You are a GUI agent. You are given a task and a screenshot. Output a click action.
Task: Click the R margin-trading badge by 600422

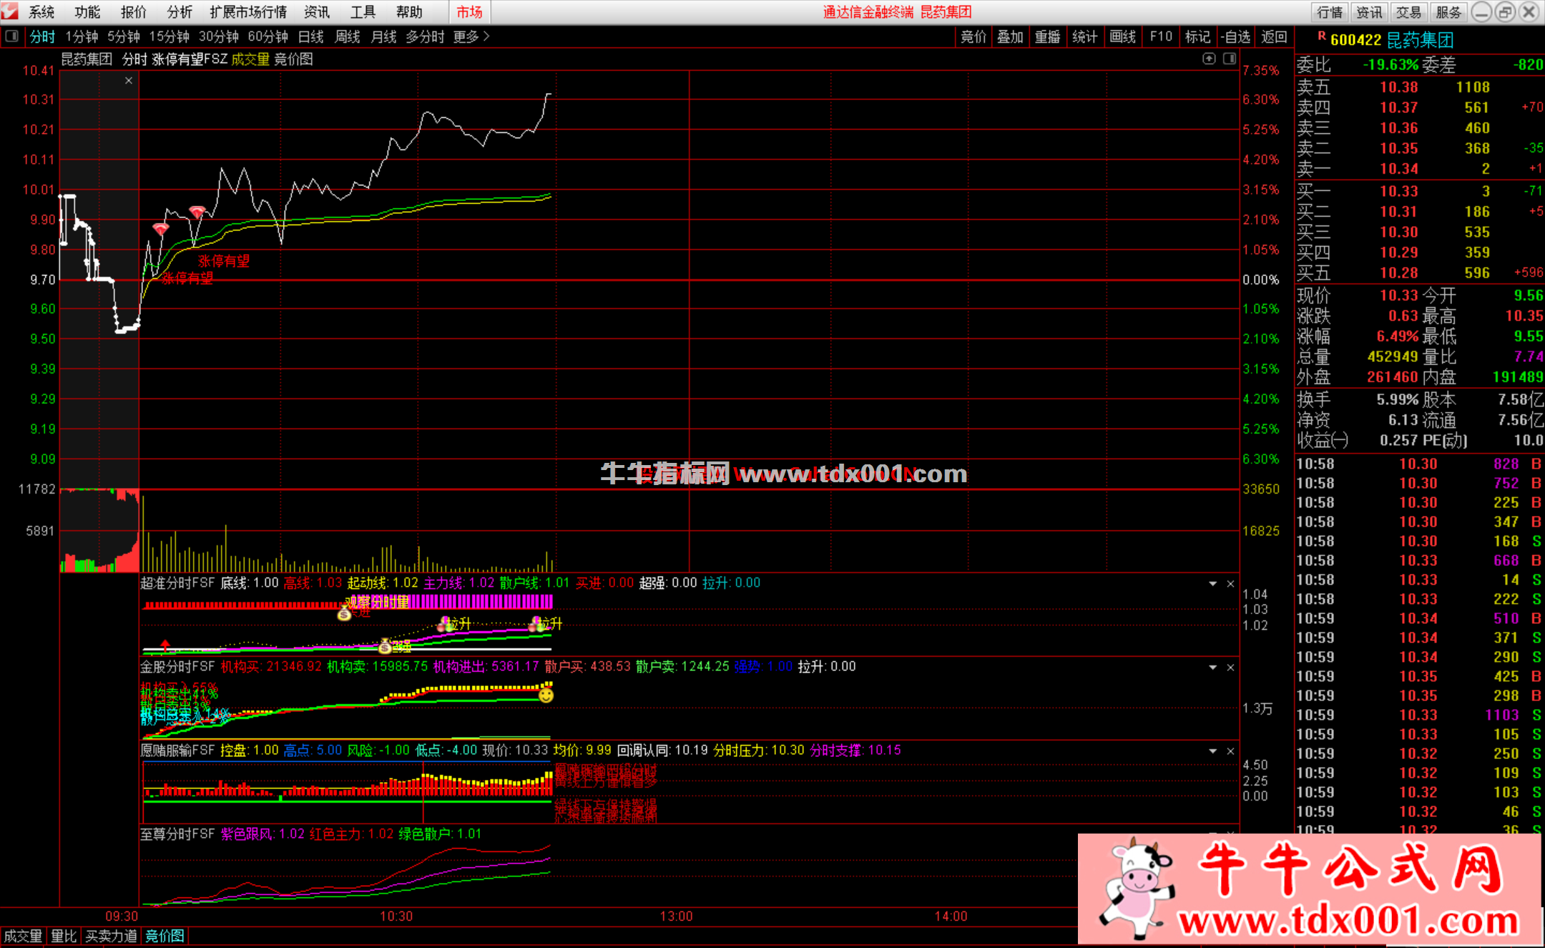(x=1321, y=36)
